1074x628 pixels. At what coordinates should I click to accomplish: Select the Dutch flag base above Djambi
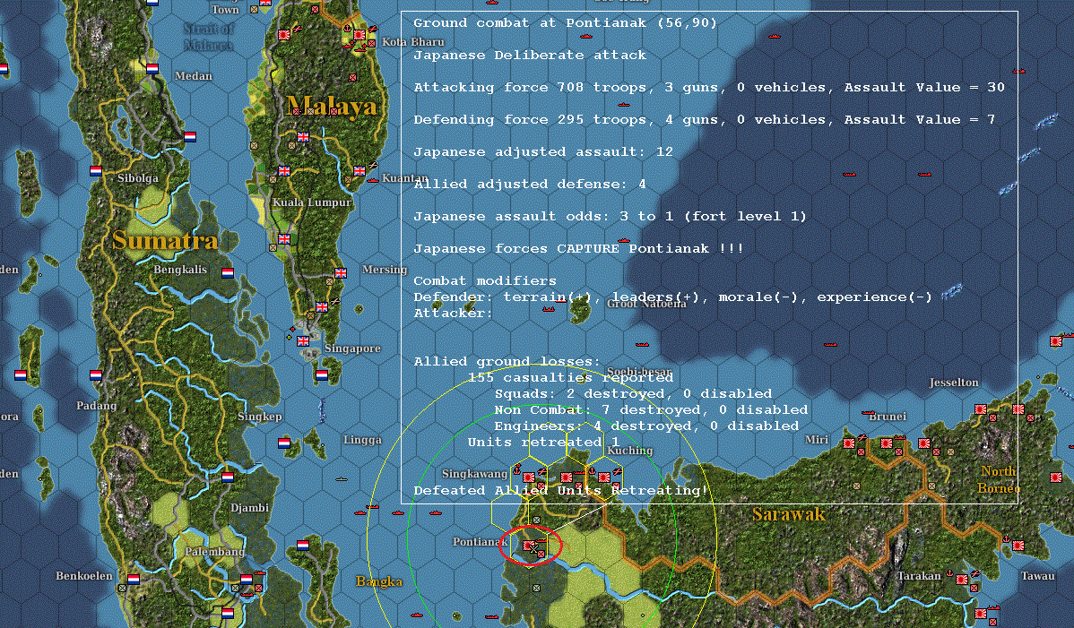(228, 477)
